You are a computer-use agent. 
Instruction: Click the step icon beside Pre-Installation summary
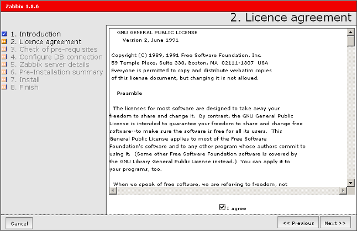[x=4, y=73]
